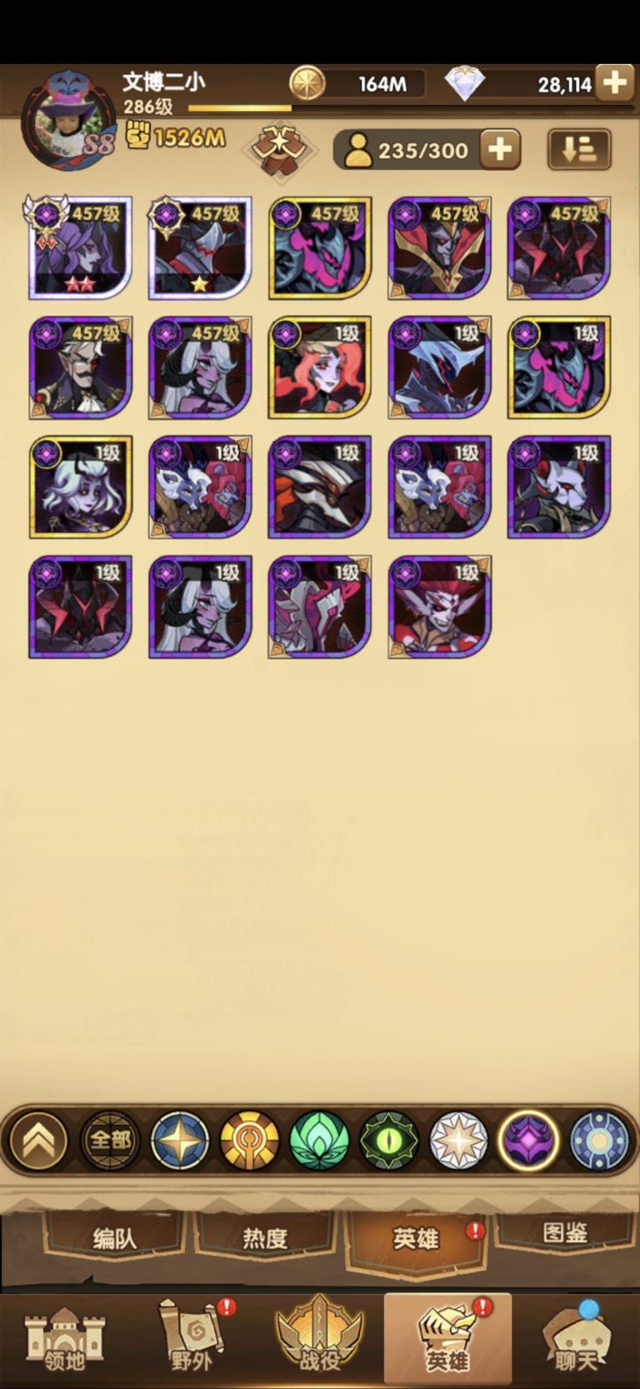Viewport: 640px width, 1389px height.
Task: Toggle the Hypogean purple faction filter
Action: tap(529, 1140)
